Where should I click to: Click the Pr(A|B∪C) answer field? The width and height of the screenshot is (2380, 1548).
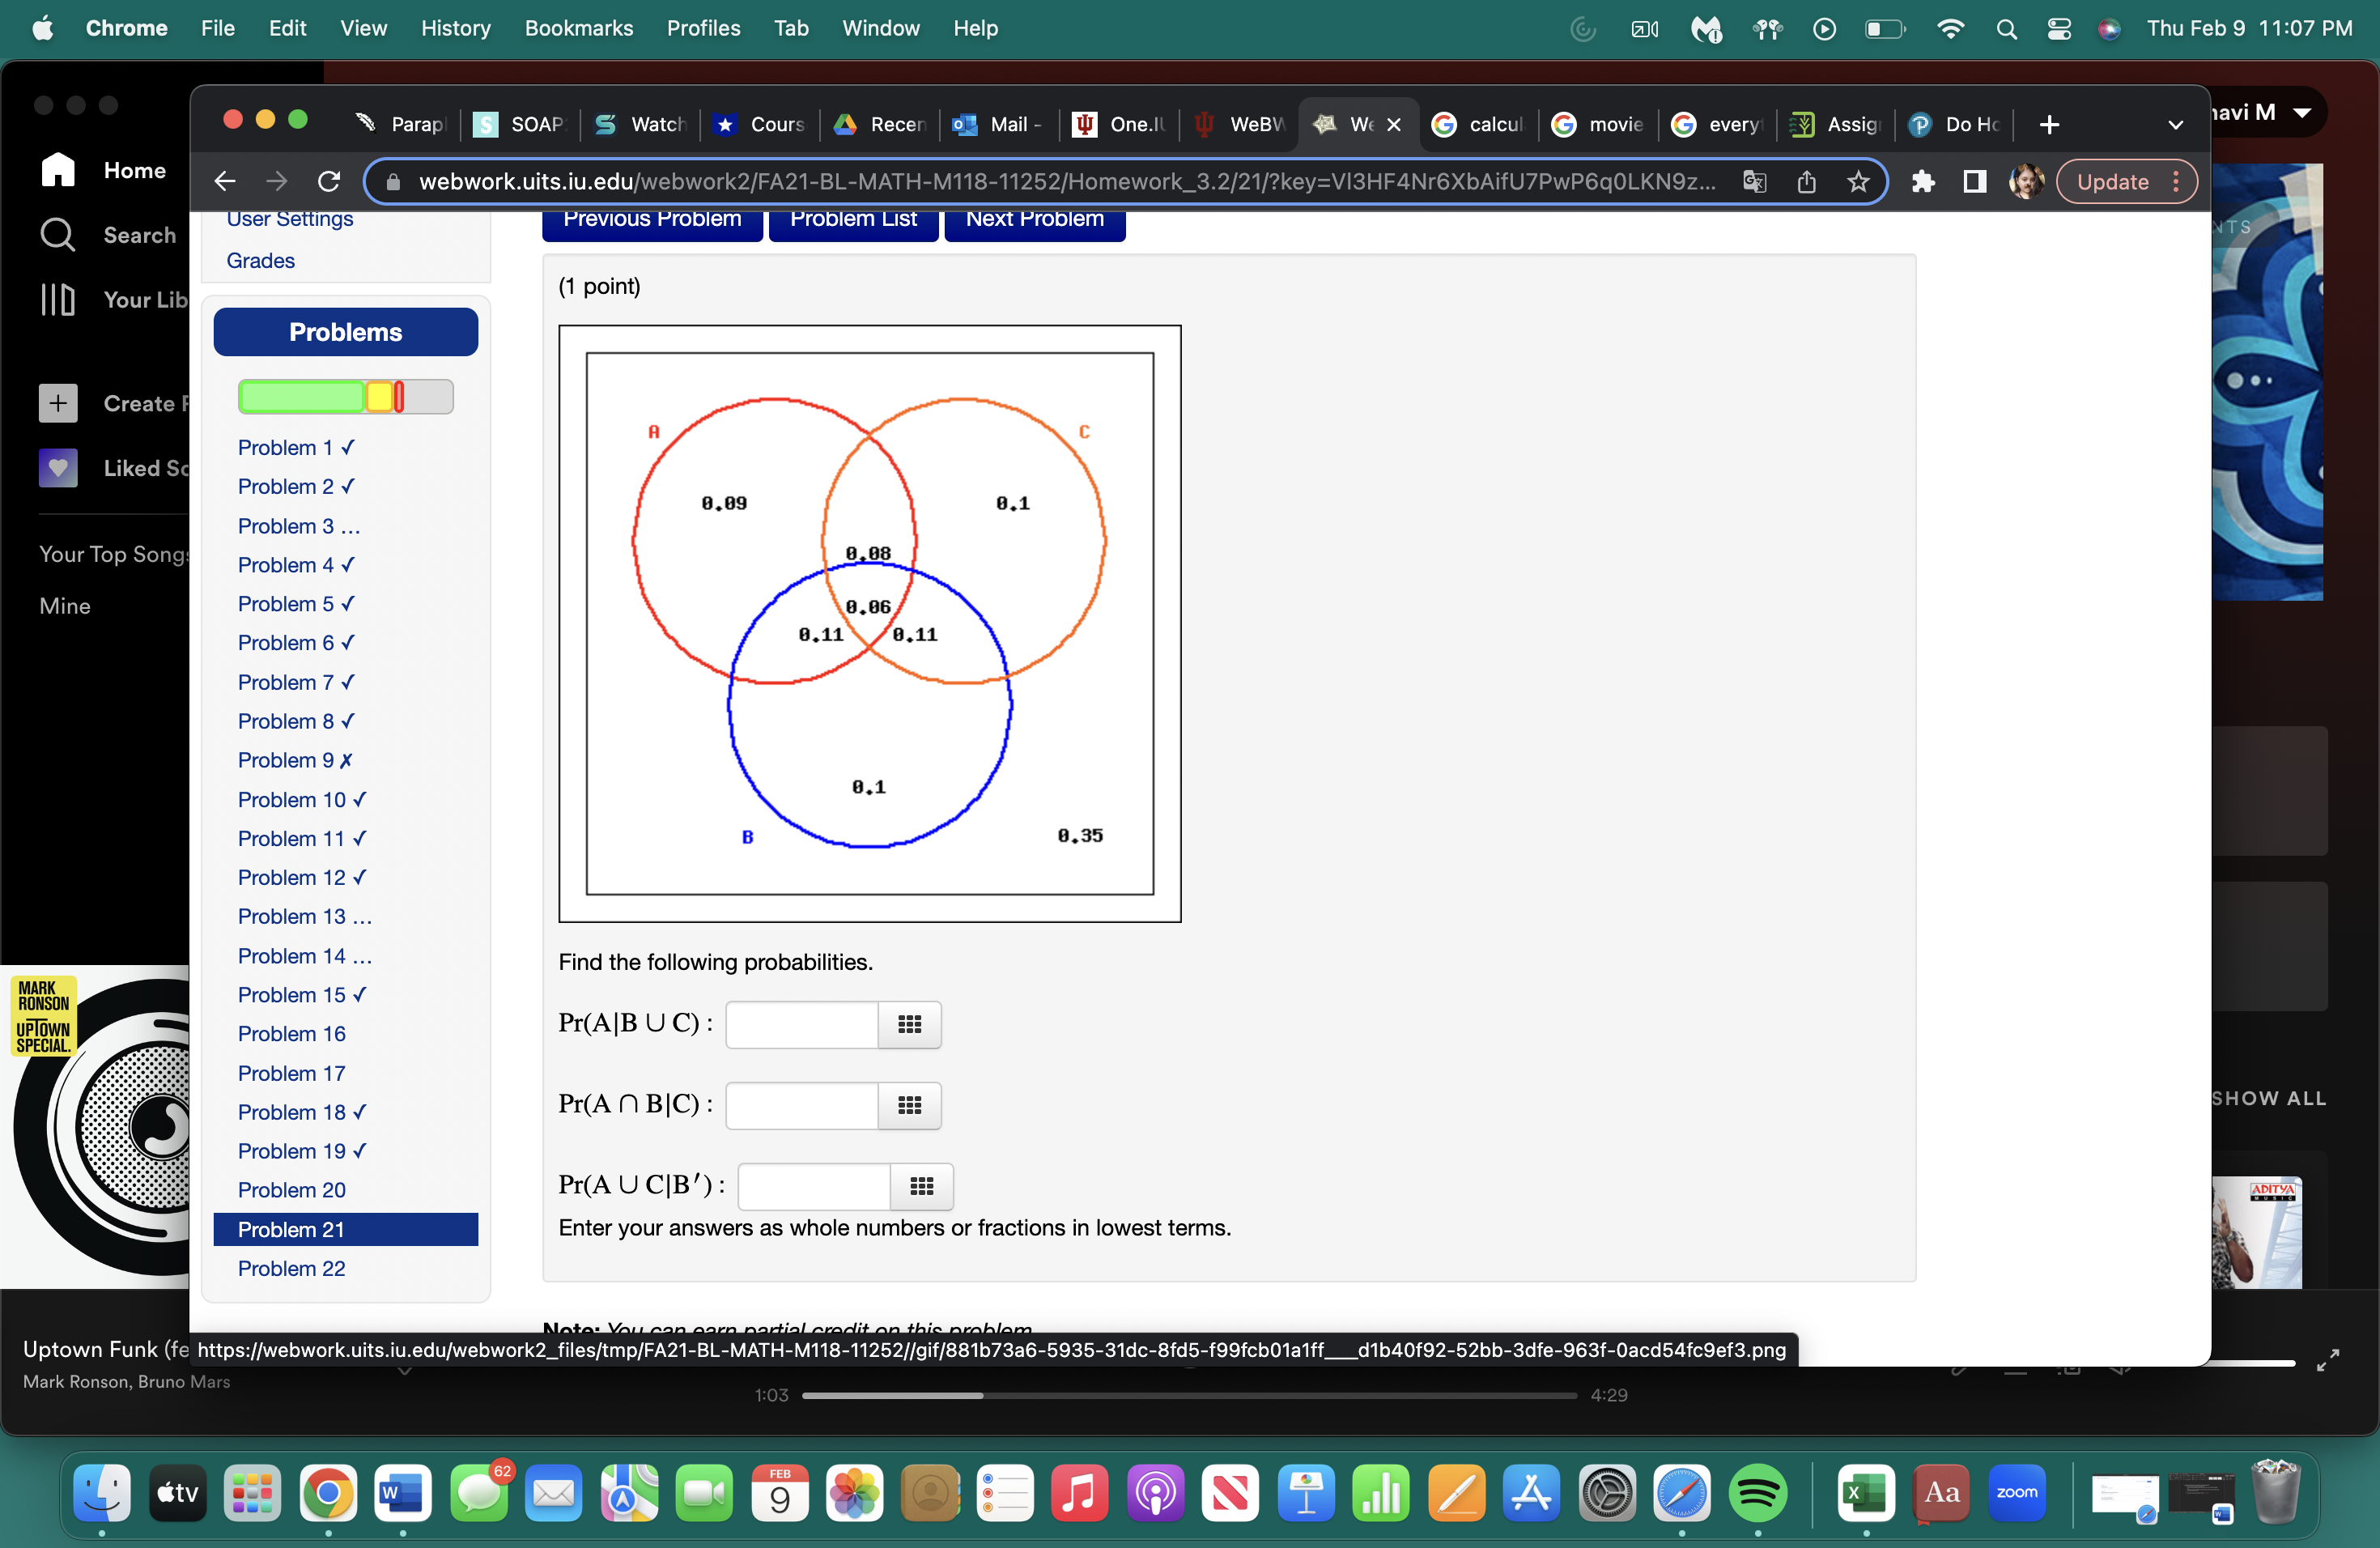click(801, 1024)
